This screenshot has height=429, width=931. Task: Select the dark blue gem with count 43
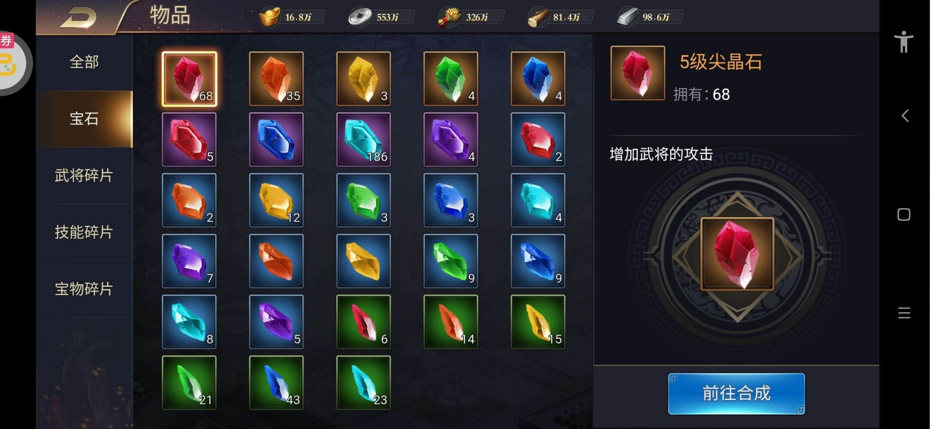click(x=277, y=383)
